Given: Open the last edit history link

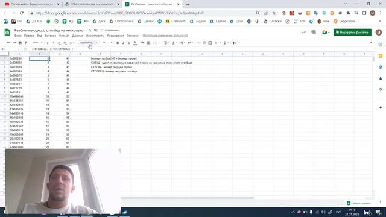Looking at the screenshot, I should 165,36.
